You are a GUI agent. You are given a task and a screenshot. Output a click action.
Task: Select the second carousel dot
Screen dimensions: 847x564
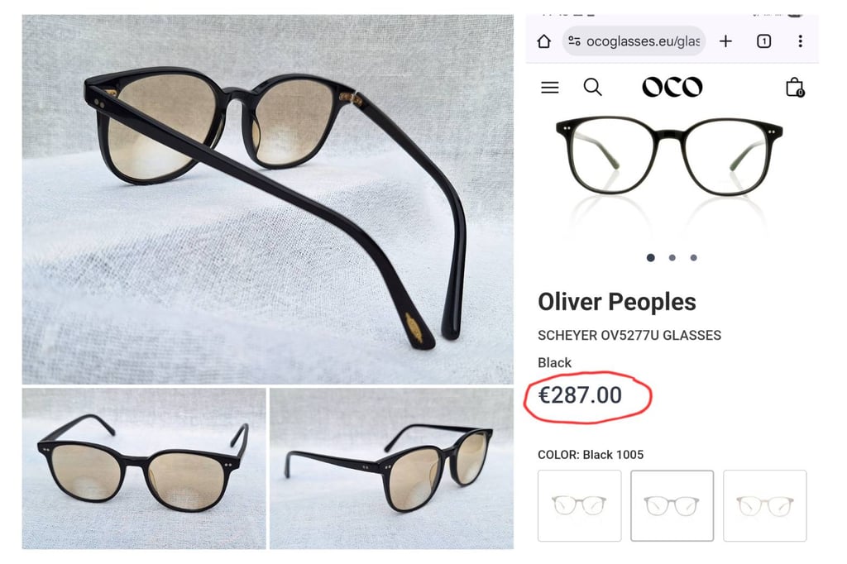coord(672,258)
